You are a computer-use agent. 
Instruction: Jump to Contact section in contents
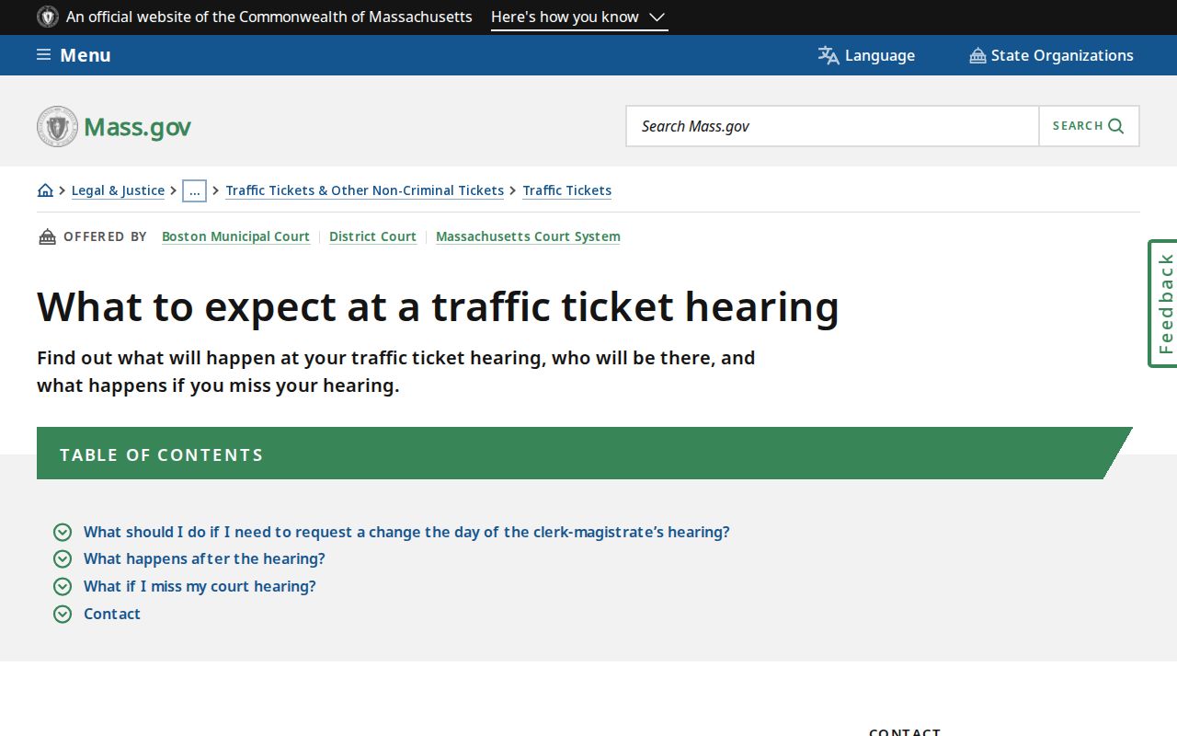[112, 614]
